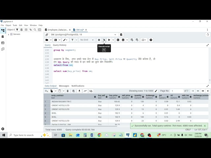211x158 pixels.
Task: Open the File menu
Action: point(2,25)
